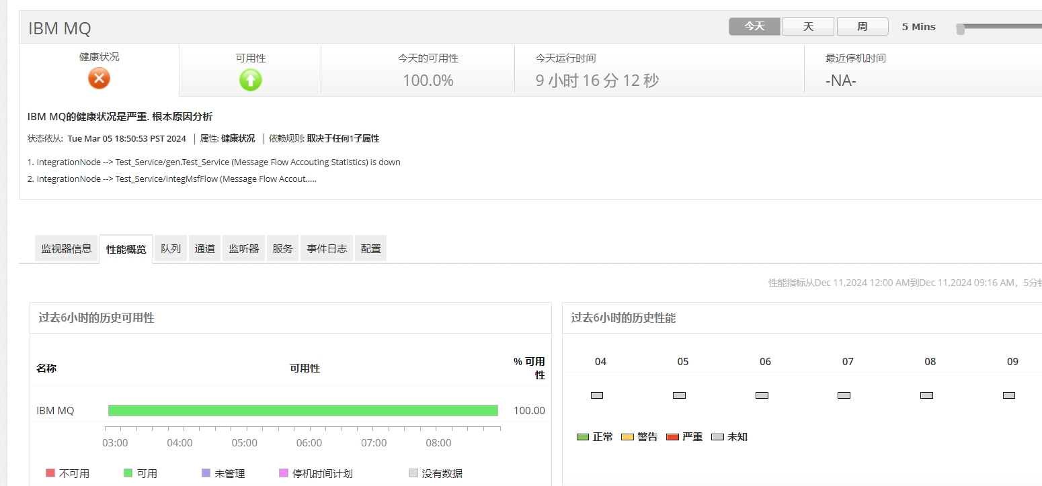Select the 天 time range button

(x=808, y=26)
